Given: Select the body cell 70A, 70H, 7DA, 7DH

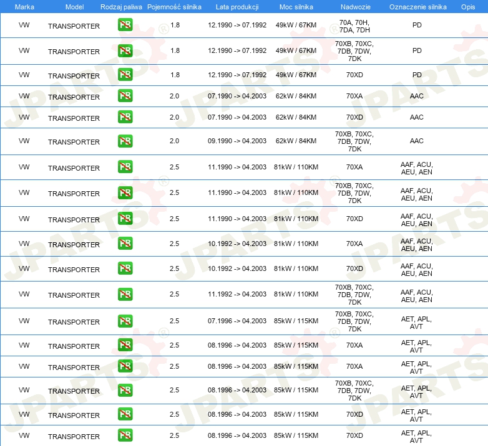Looking at the screenshot, I should pos(354,26).
